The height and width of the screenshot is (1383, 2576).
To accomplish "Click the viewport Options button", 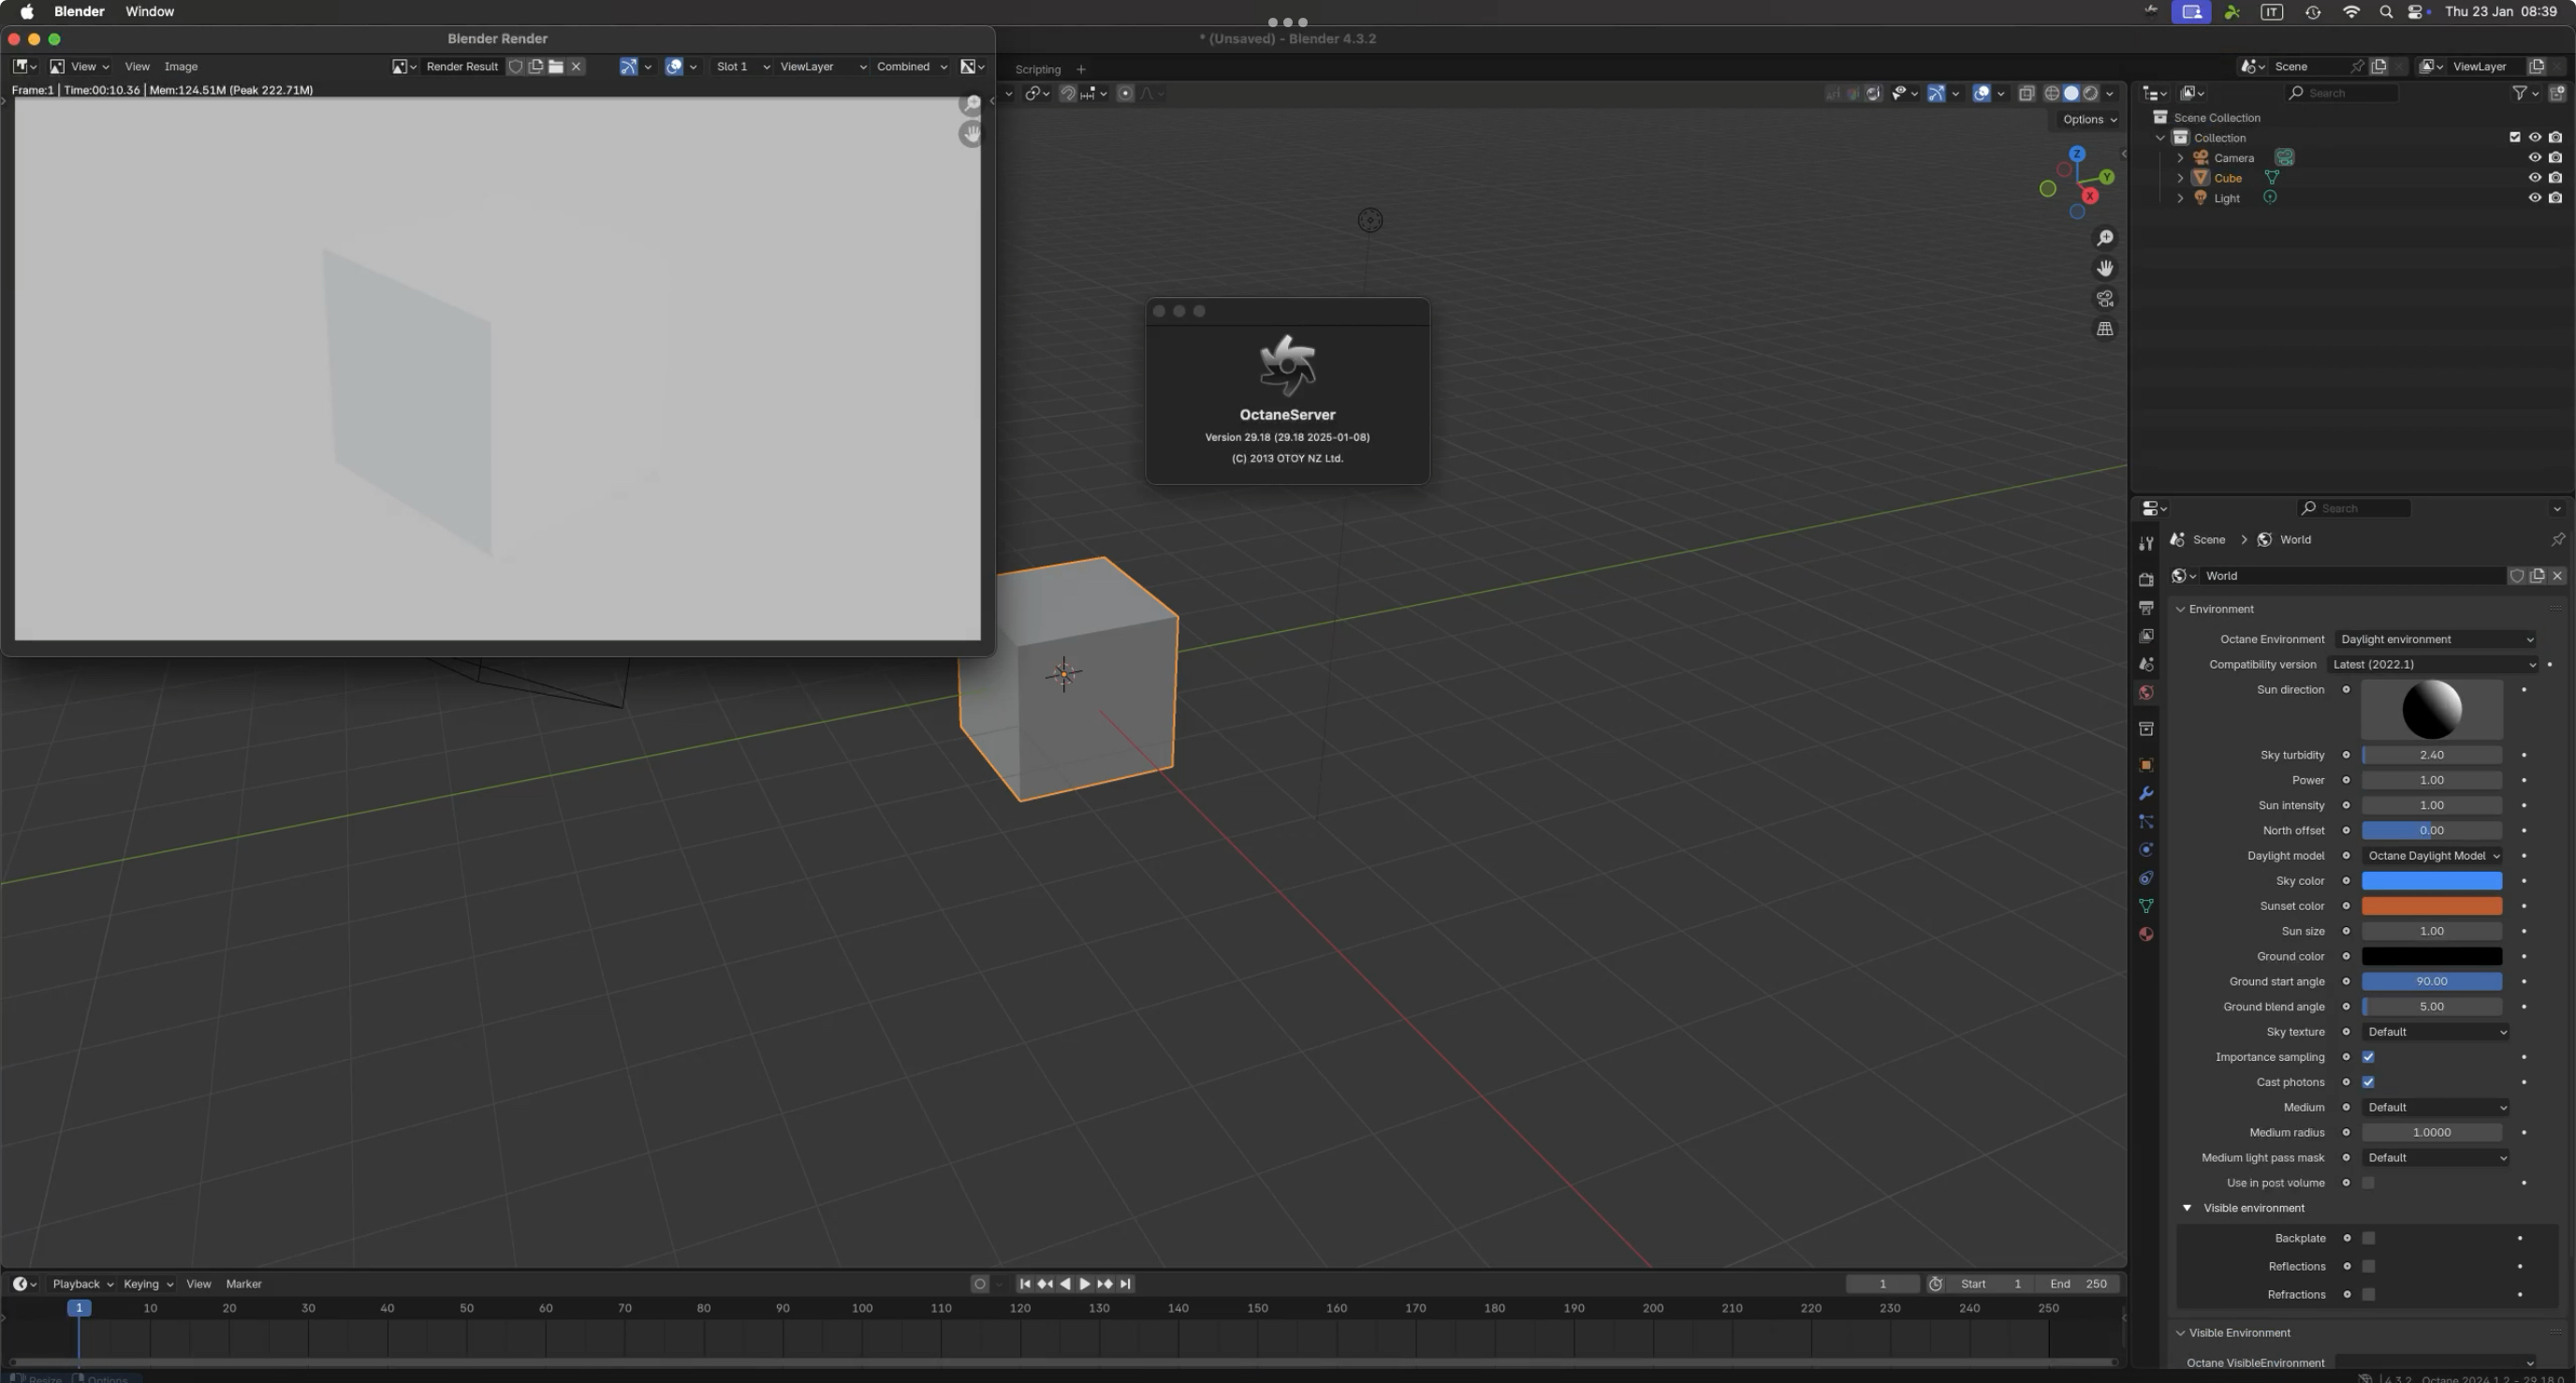I will (2089, 119).
